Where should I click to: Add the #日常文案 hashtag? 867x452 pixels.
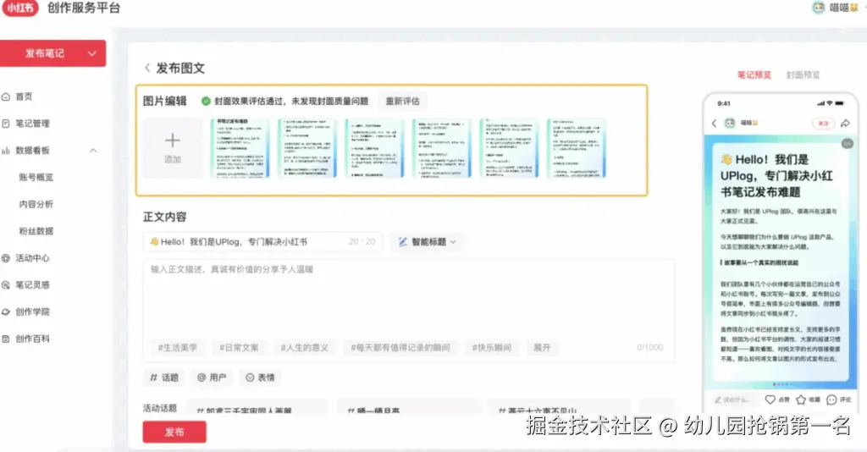(x=239, y=348)
